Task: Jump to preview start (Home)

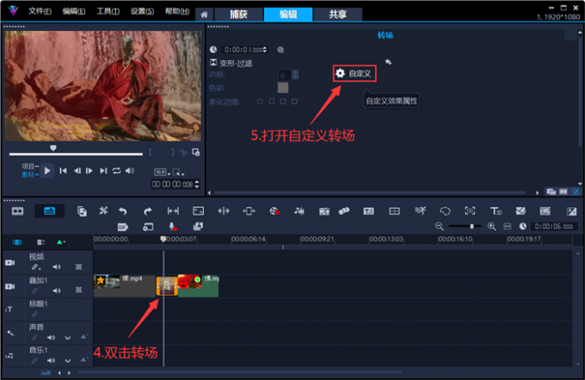Action: (63, 171)
